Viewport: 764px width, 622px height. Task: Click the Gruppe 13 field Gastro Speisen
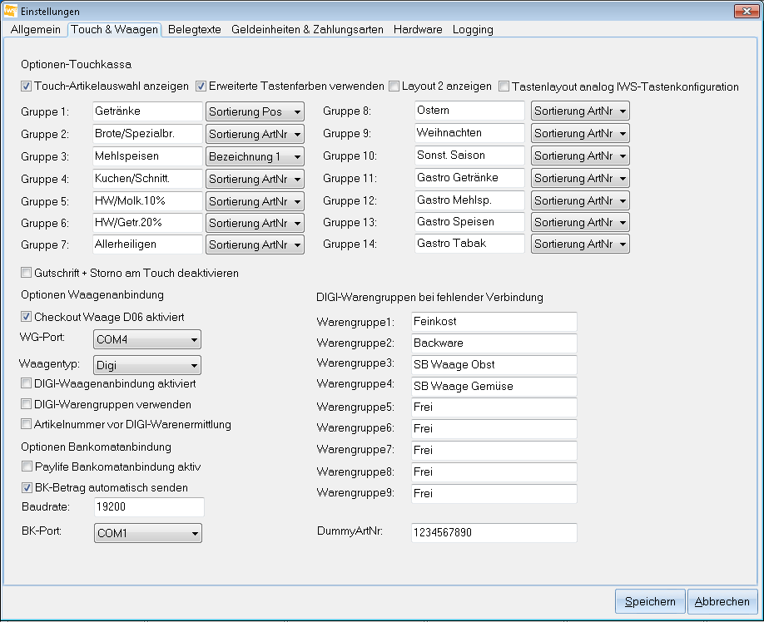(469, 221)
